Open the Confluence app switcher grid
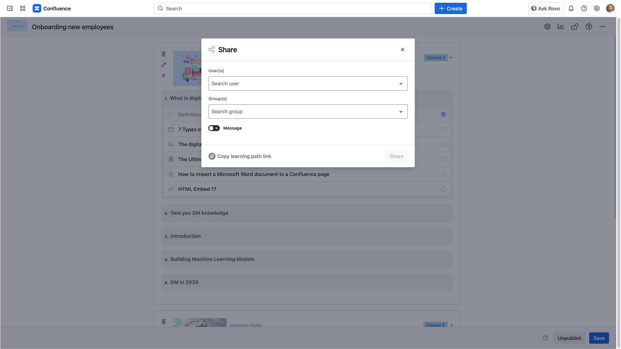The width and height of the screenshot is (621, 349). pos(23,9)
